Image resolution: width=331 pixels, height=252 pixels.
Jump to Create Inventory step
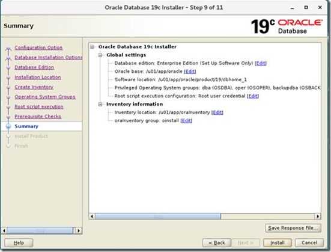34,87
